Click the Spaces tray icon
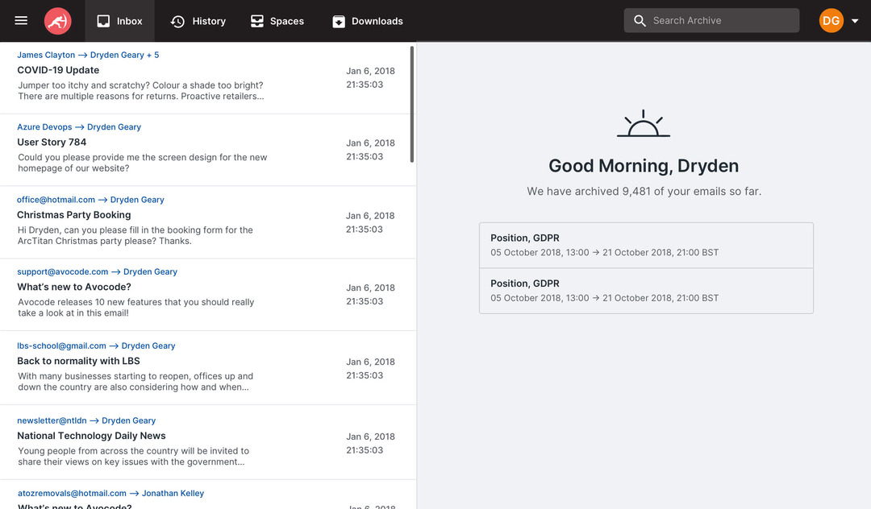 (x=258, y=20)
